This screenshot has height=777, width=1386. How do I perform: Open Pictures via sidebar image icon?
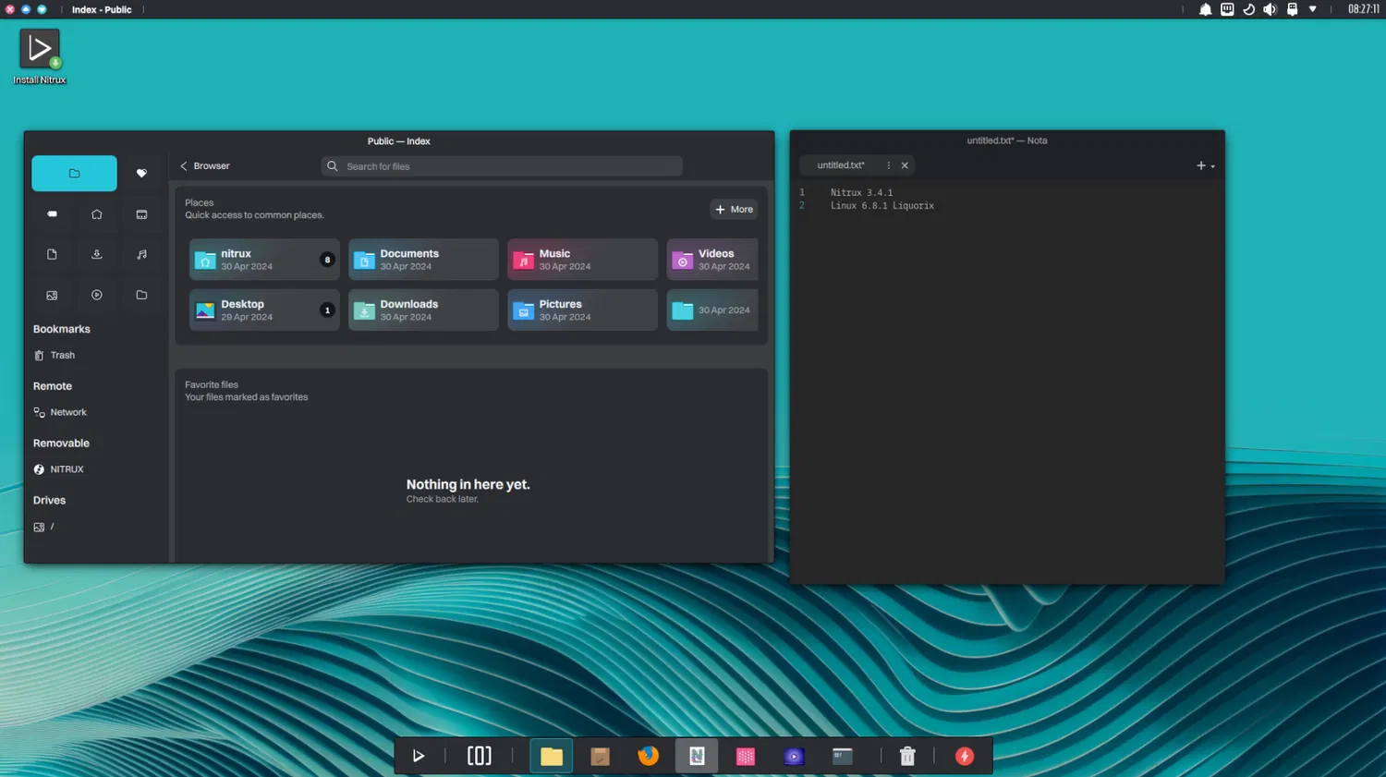coord(52,295)
